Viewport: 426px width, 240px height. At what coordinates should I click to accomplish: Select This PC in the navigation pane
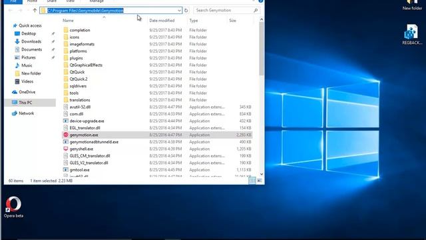pyautogui.click(x=25, y=103)
